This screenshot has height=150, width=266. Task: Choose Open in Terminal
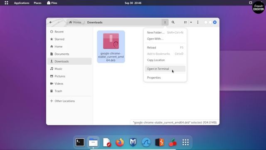click(x=165, y=69)
